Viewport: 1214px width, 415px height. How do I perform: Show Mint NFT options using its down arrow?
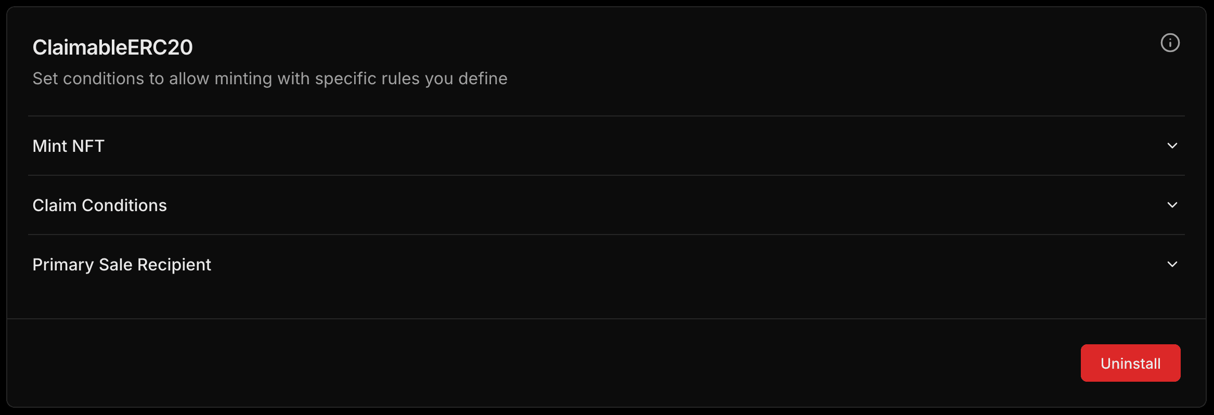pyautogui.click(x=1172, y=146)
